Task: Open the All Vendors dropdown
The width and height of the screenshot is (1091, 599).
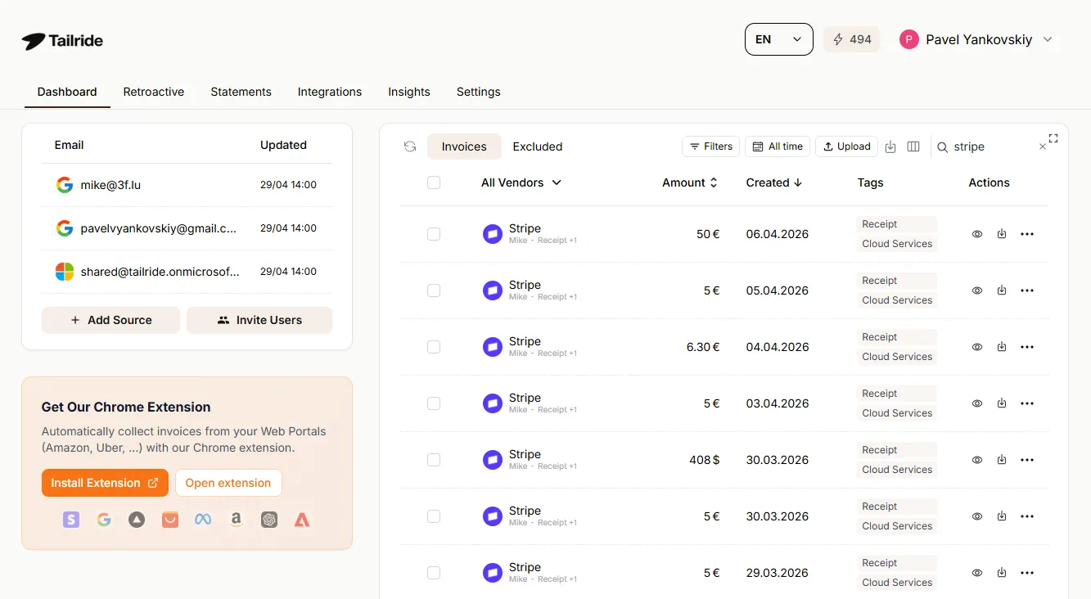Action: click(x=521, y=182)
